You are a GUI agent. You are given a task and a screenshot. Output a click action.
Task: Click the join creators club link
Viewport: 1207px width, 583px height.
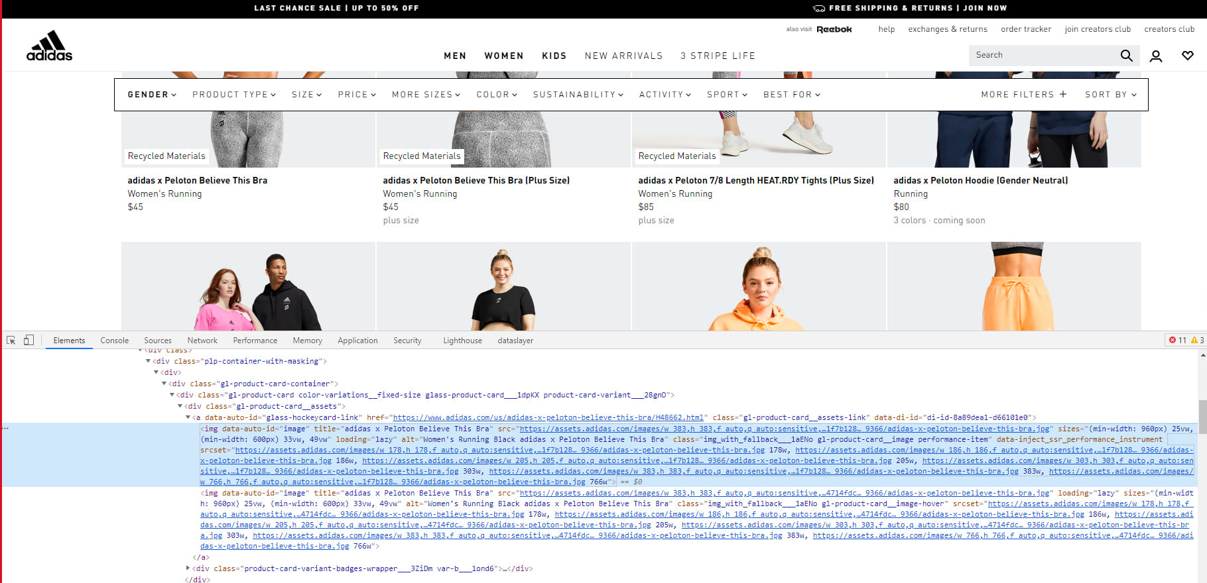coord(1098,29)
